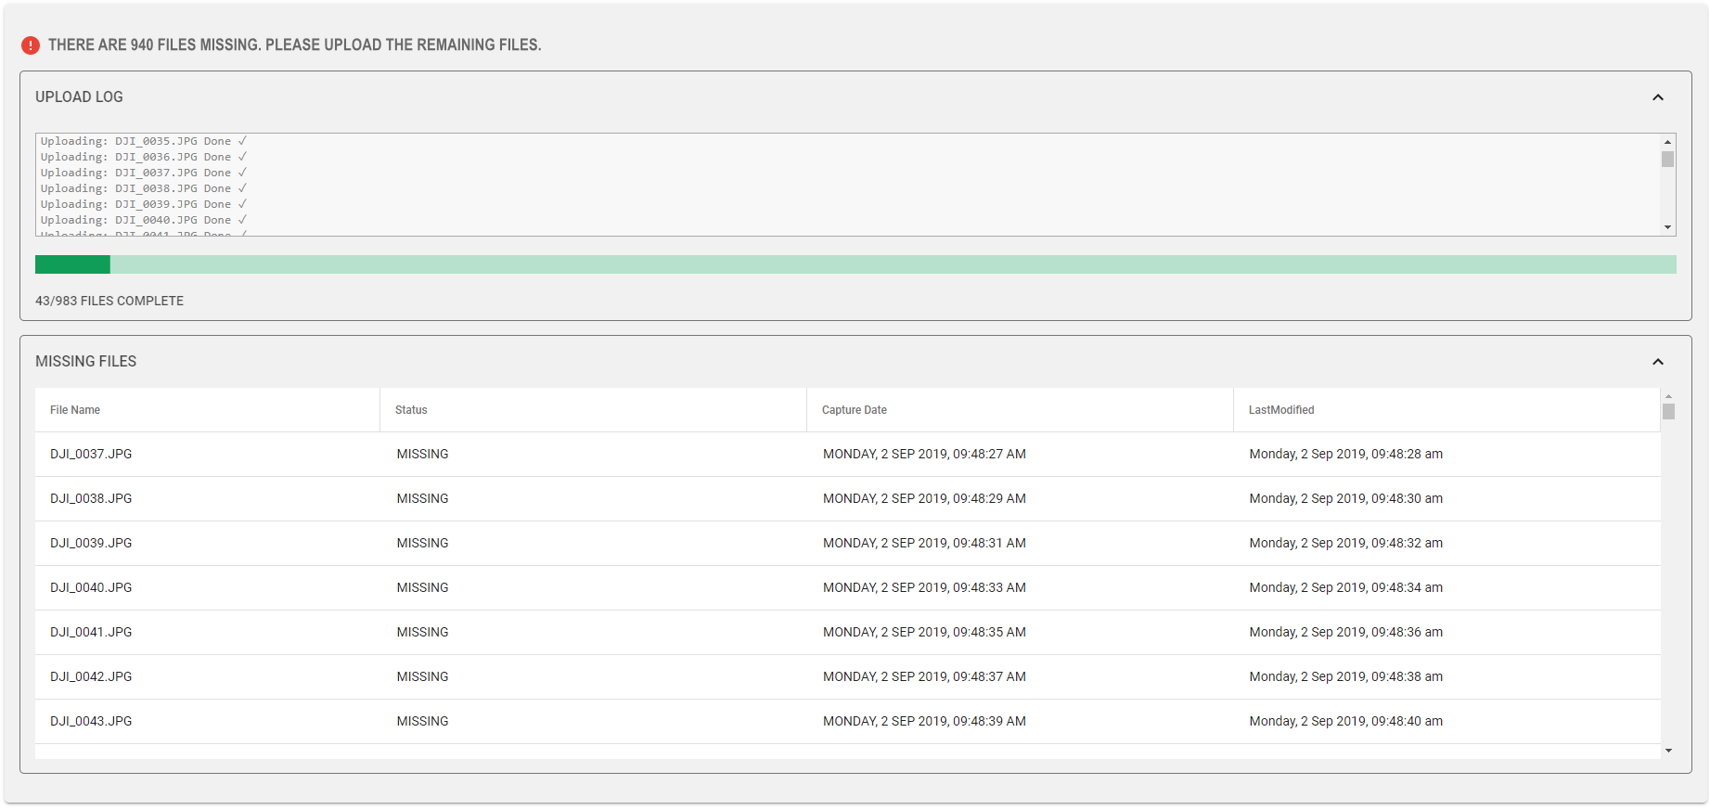Click capture date 09:48:33 AM cell
Image resolution: width=1710 pixels, height=810 pixels.
924,587
